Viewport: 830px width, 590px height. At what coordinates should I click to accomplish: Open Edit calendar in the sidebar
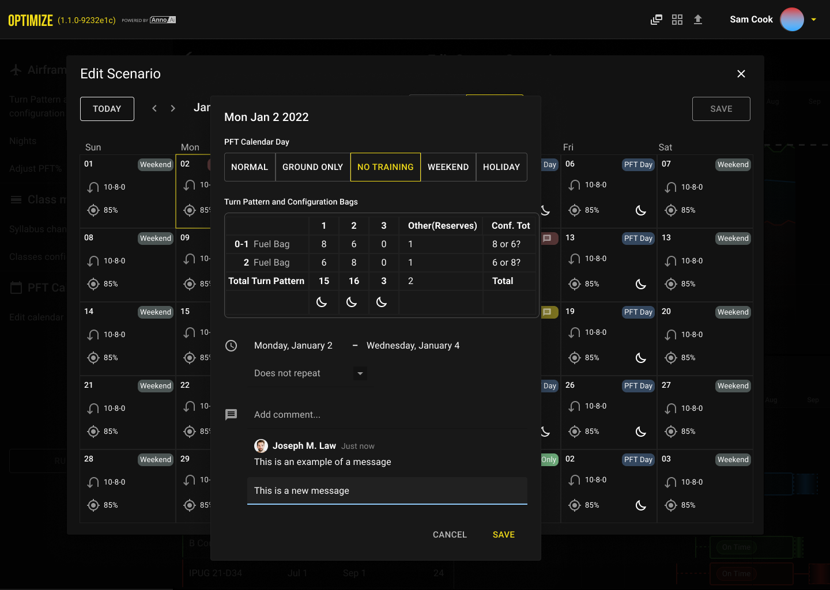point(36,317)
